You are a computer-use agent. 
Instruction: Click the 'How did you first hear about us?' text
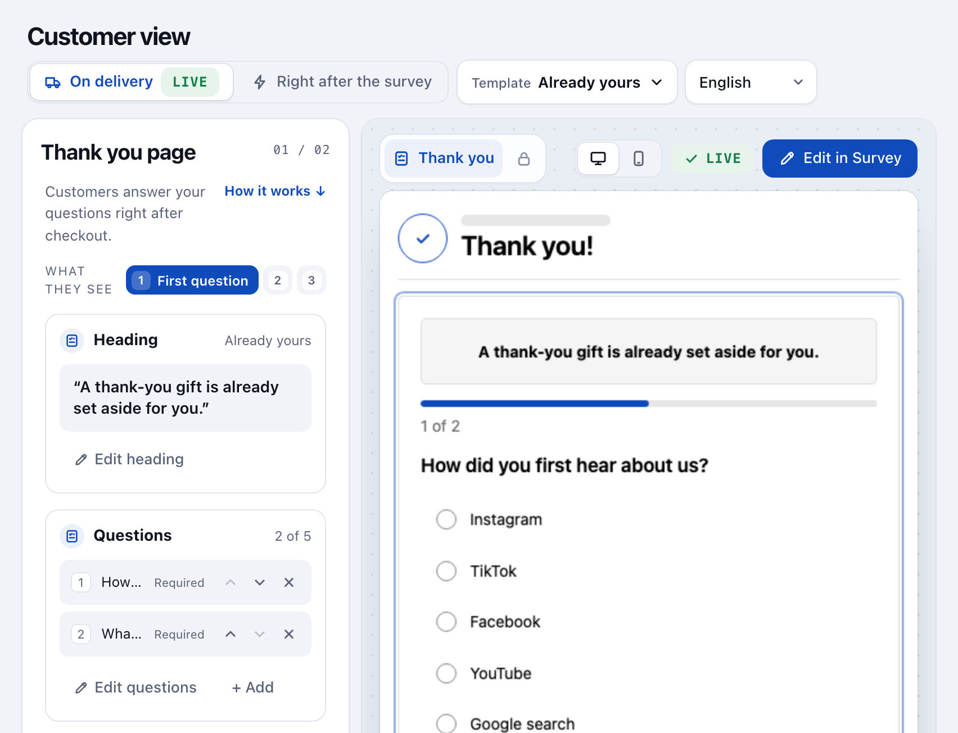564,466
